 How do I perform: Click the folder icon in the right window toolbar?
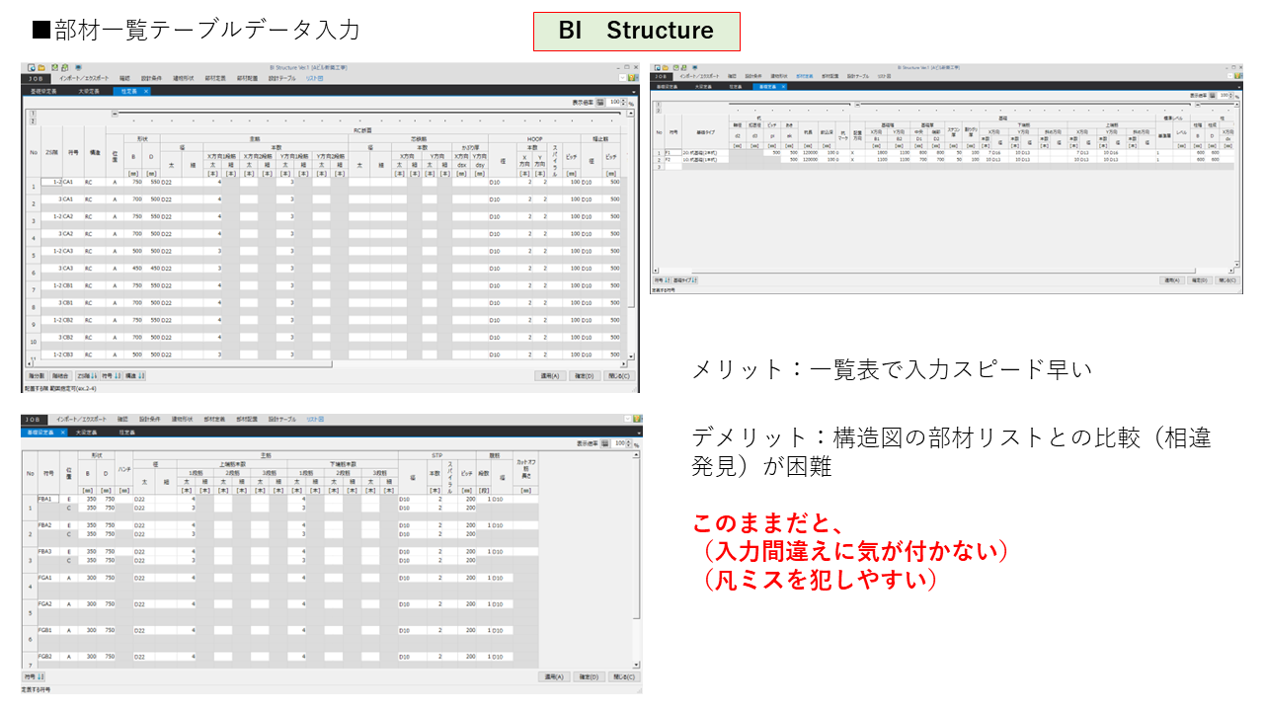tap(666, 67)
